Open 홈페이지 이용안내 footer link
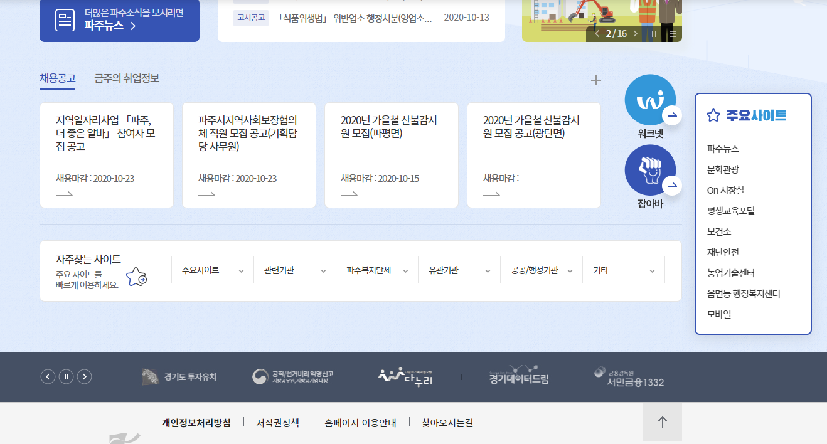Screen dimensions: 827x444 360,423
